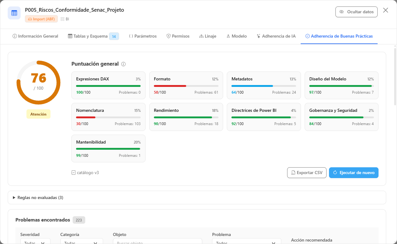Click the dataset name P005_Riscos_Conformidade_Senac_Projeto
Screen dimensions: 397x244
point(74,10)
